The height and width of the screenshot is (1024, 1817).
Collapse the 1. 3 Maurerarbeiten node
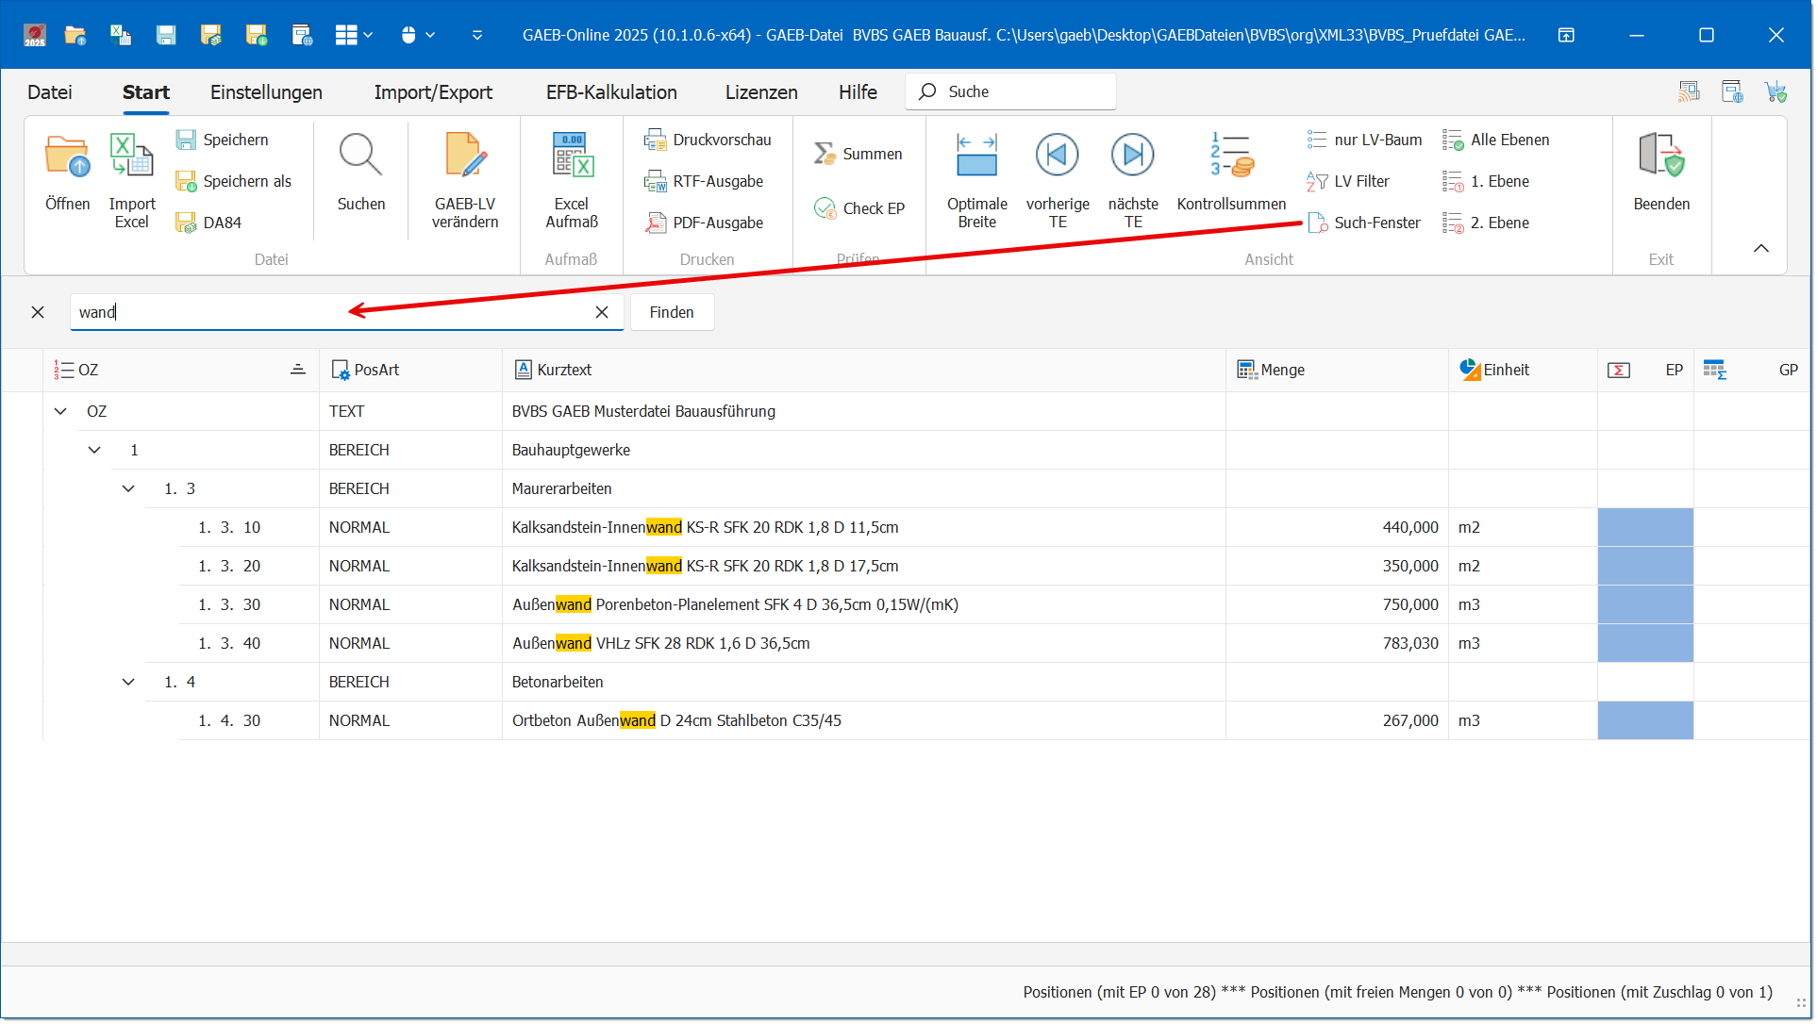tap(128, 488)
